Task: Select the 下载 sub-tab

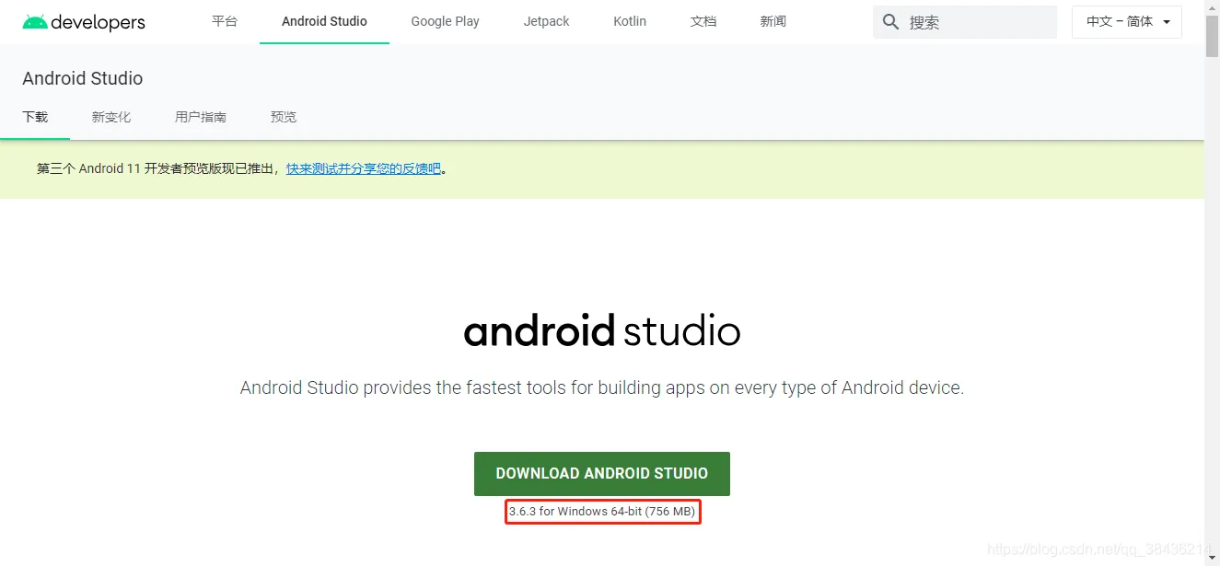Action: 35,117
